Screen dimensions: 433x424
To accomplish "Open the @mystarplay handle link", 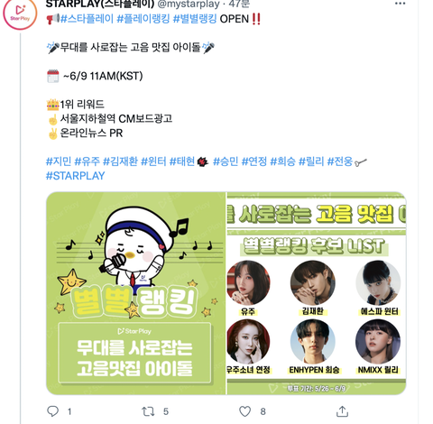I will [x=189, y=4].
